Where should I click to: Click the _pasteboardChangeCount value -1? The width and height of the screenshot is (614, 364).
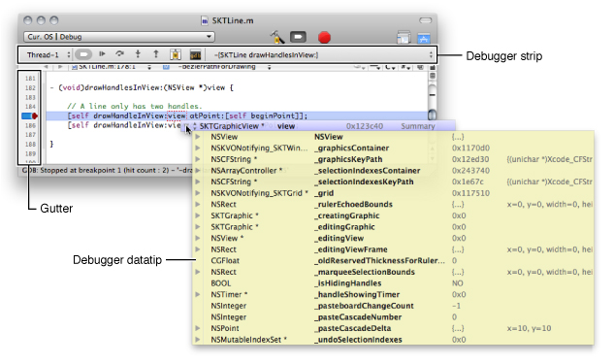[x=456, y=306]
